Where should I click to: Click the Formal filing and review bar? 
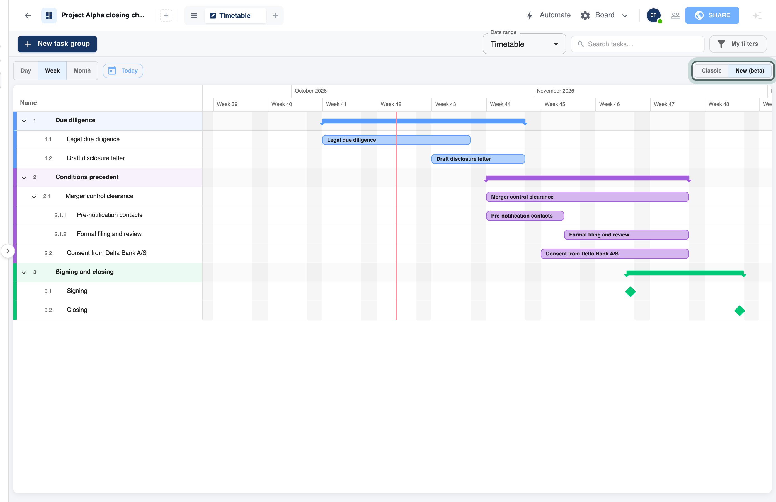[626, 235]
